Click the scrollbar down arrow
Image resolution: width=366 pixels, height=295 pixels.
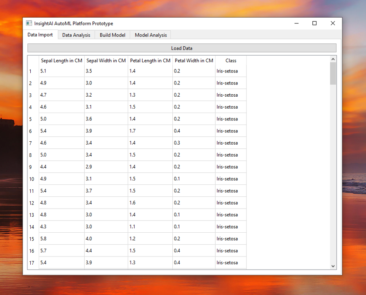[333, 266]
